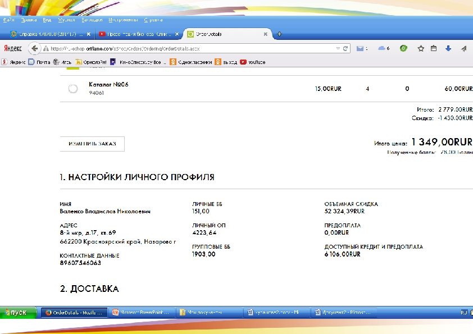Open the Вид menu
This screenshot has height=334, width=473.
(x=47, y=20)
